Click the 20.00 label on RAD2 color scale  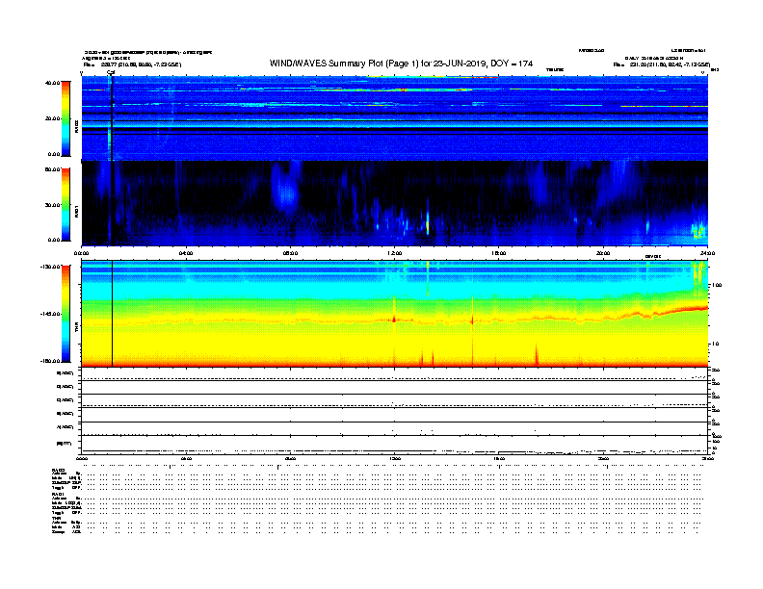(x=52, y=118)
